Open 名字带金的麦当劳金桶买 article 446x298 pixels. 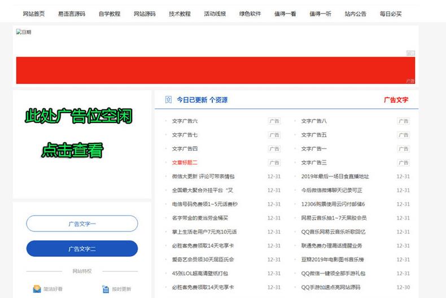[x=200, y=218]
